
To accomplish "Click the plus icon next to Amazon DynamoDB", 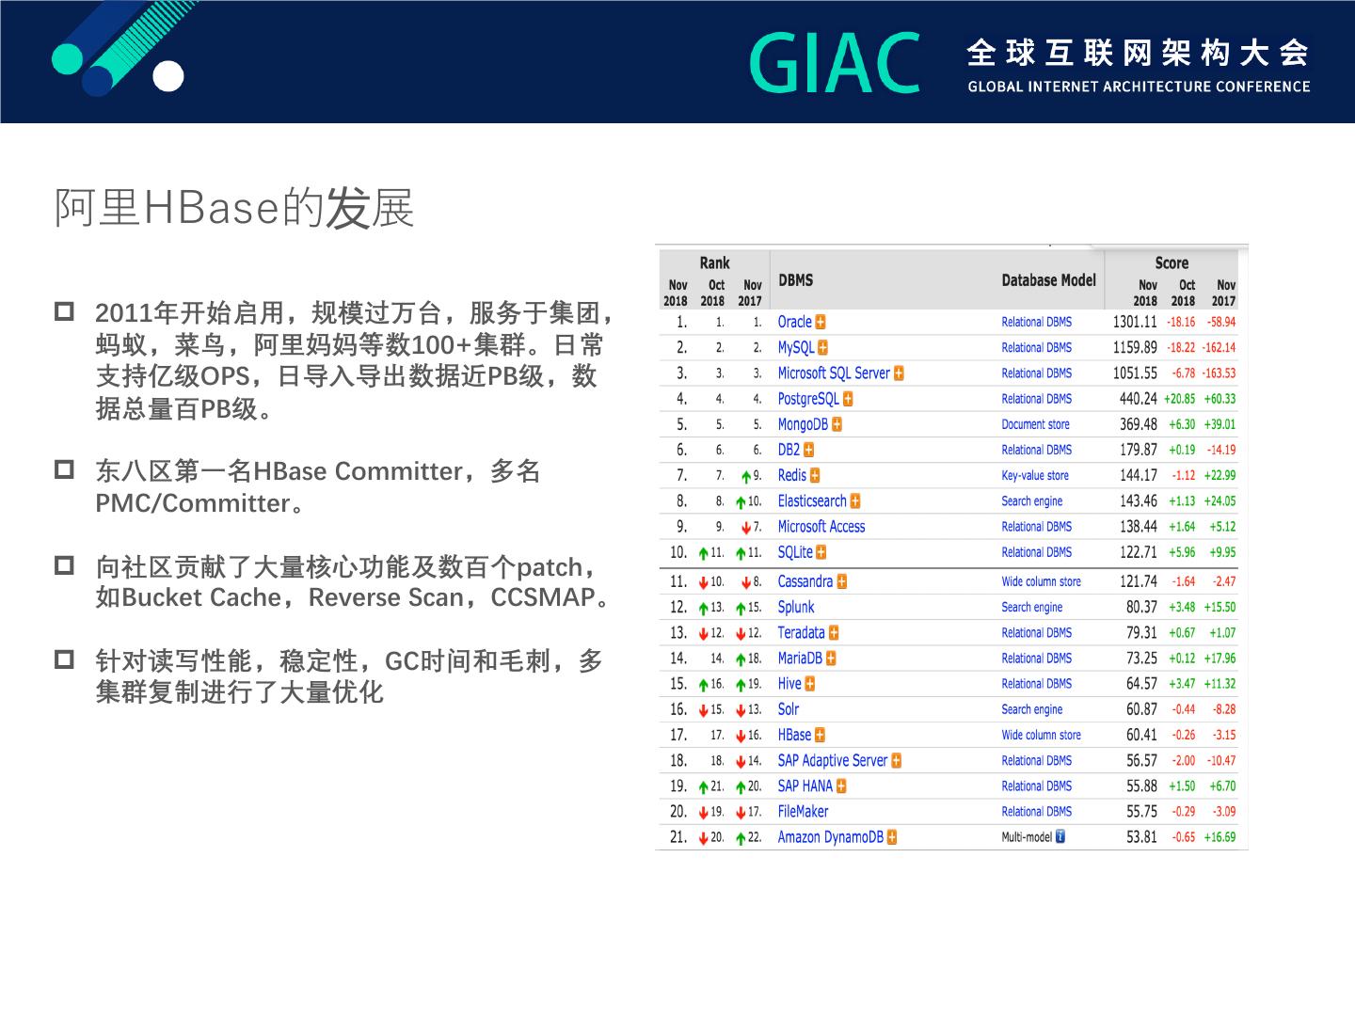I will (x=891, y=837).
